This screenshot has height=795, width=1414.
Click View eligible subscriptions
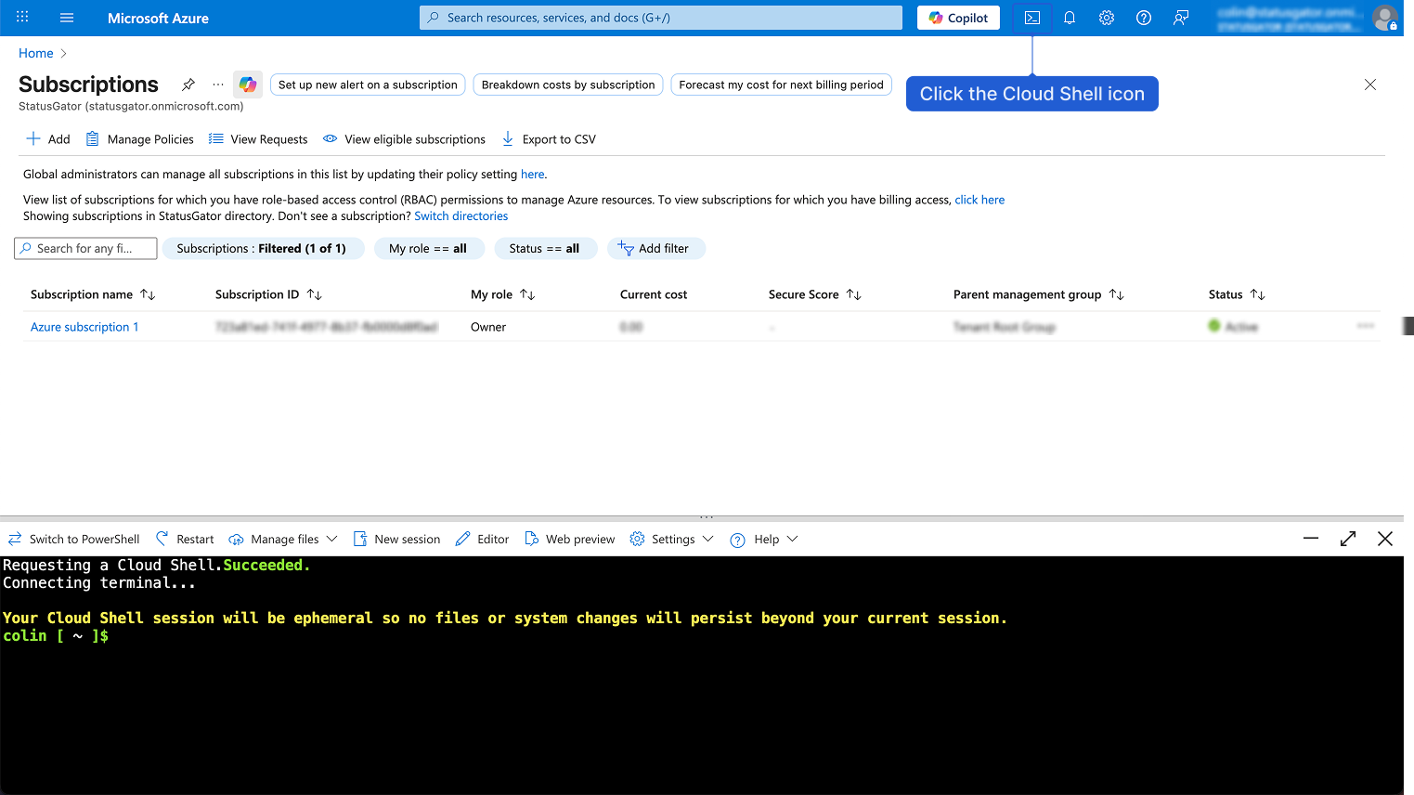click(x=404, y=139)
